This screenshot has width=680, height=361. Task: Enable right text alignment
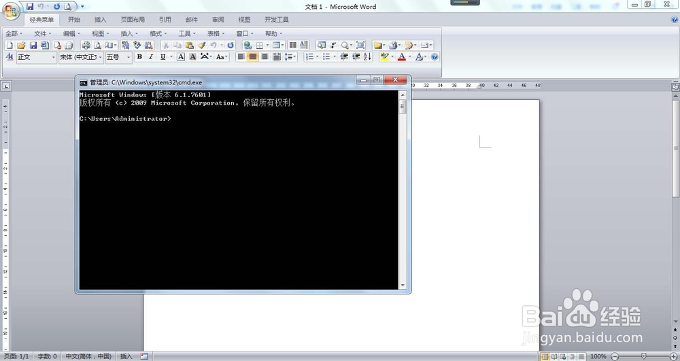(265, 57)
